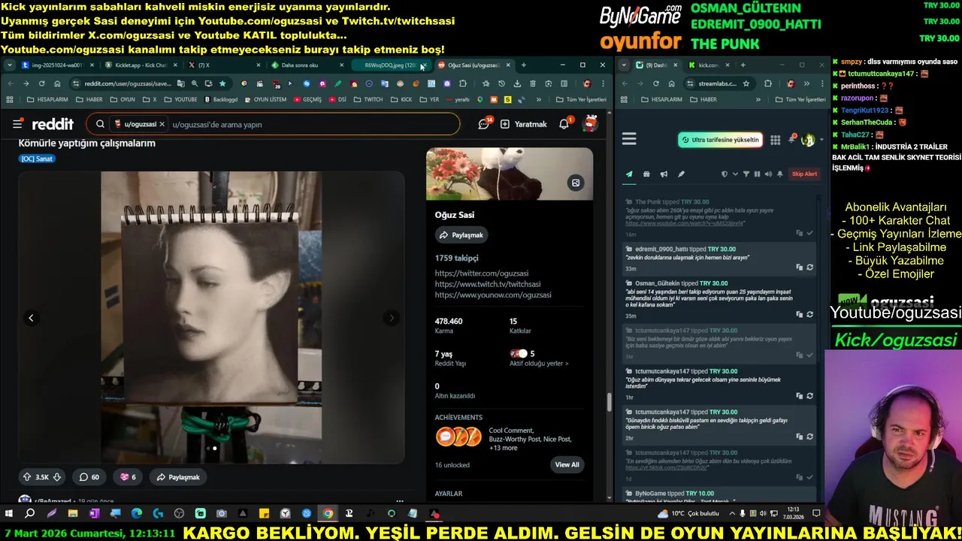Open the twitch.tv/twitchsasi profile link

pyautogui.click(x=488, y=284)
